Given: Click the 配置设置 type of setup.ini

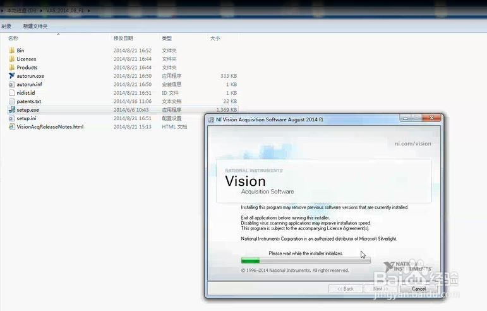Looking at the screenshot, I should (x=172, y=118).
